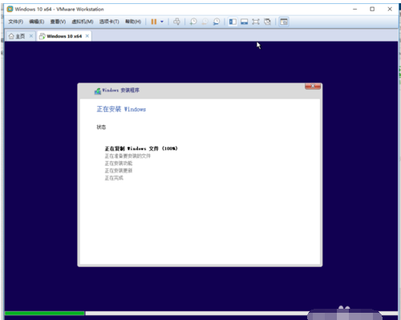Open the 帮助(H) menu
Screen dimensions: 401x320
133,22
